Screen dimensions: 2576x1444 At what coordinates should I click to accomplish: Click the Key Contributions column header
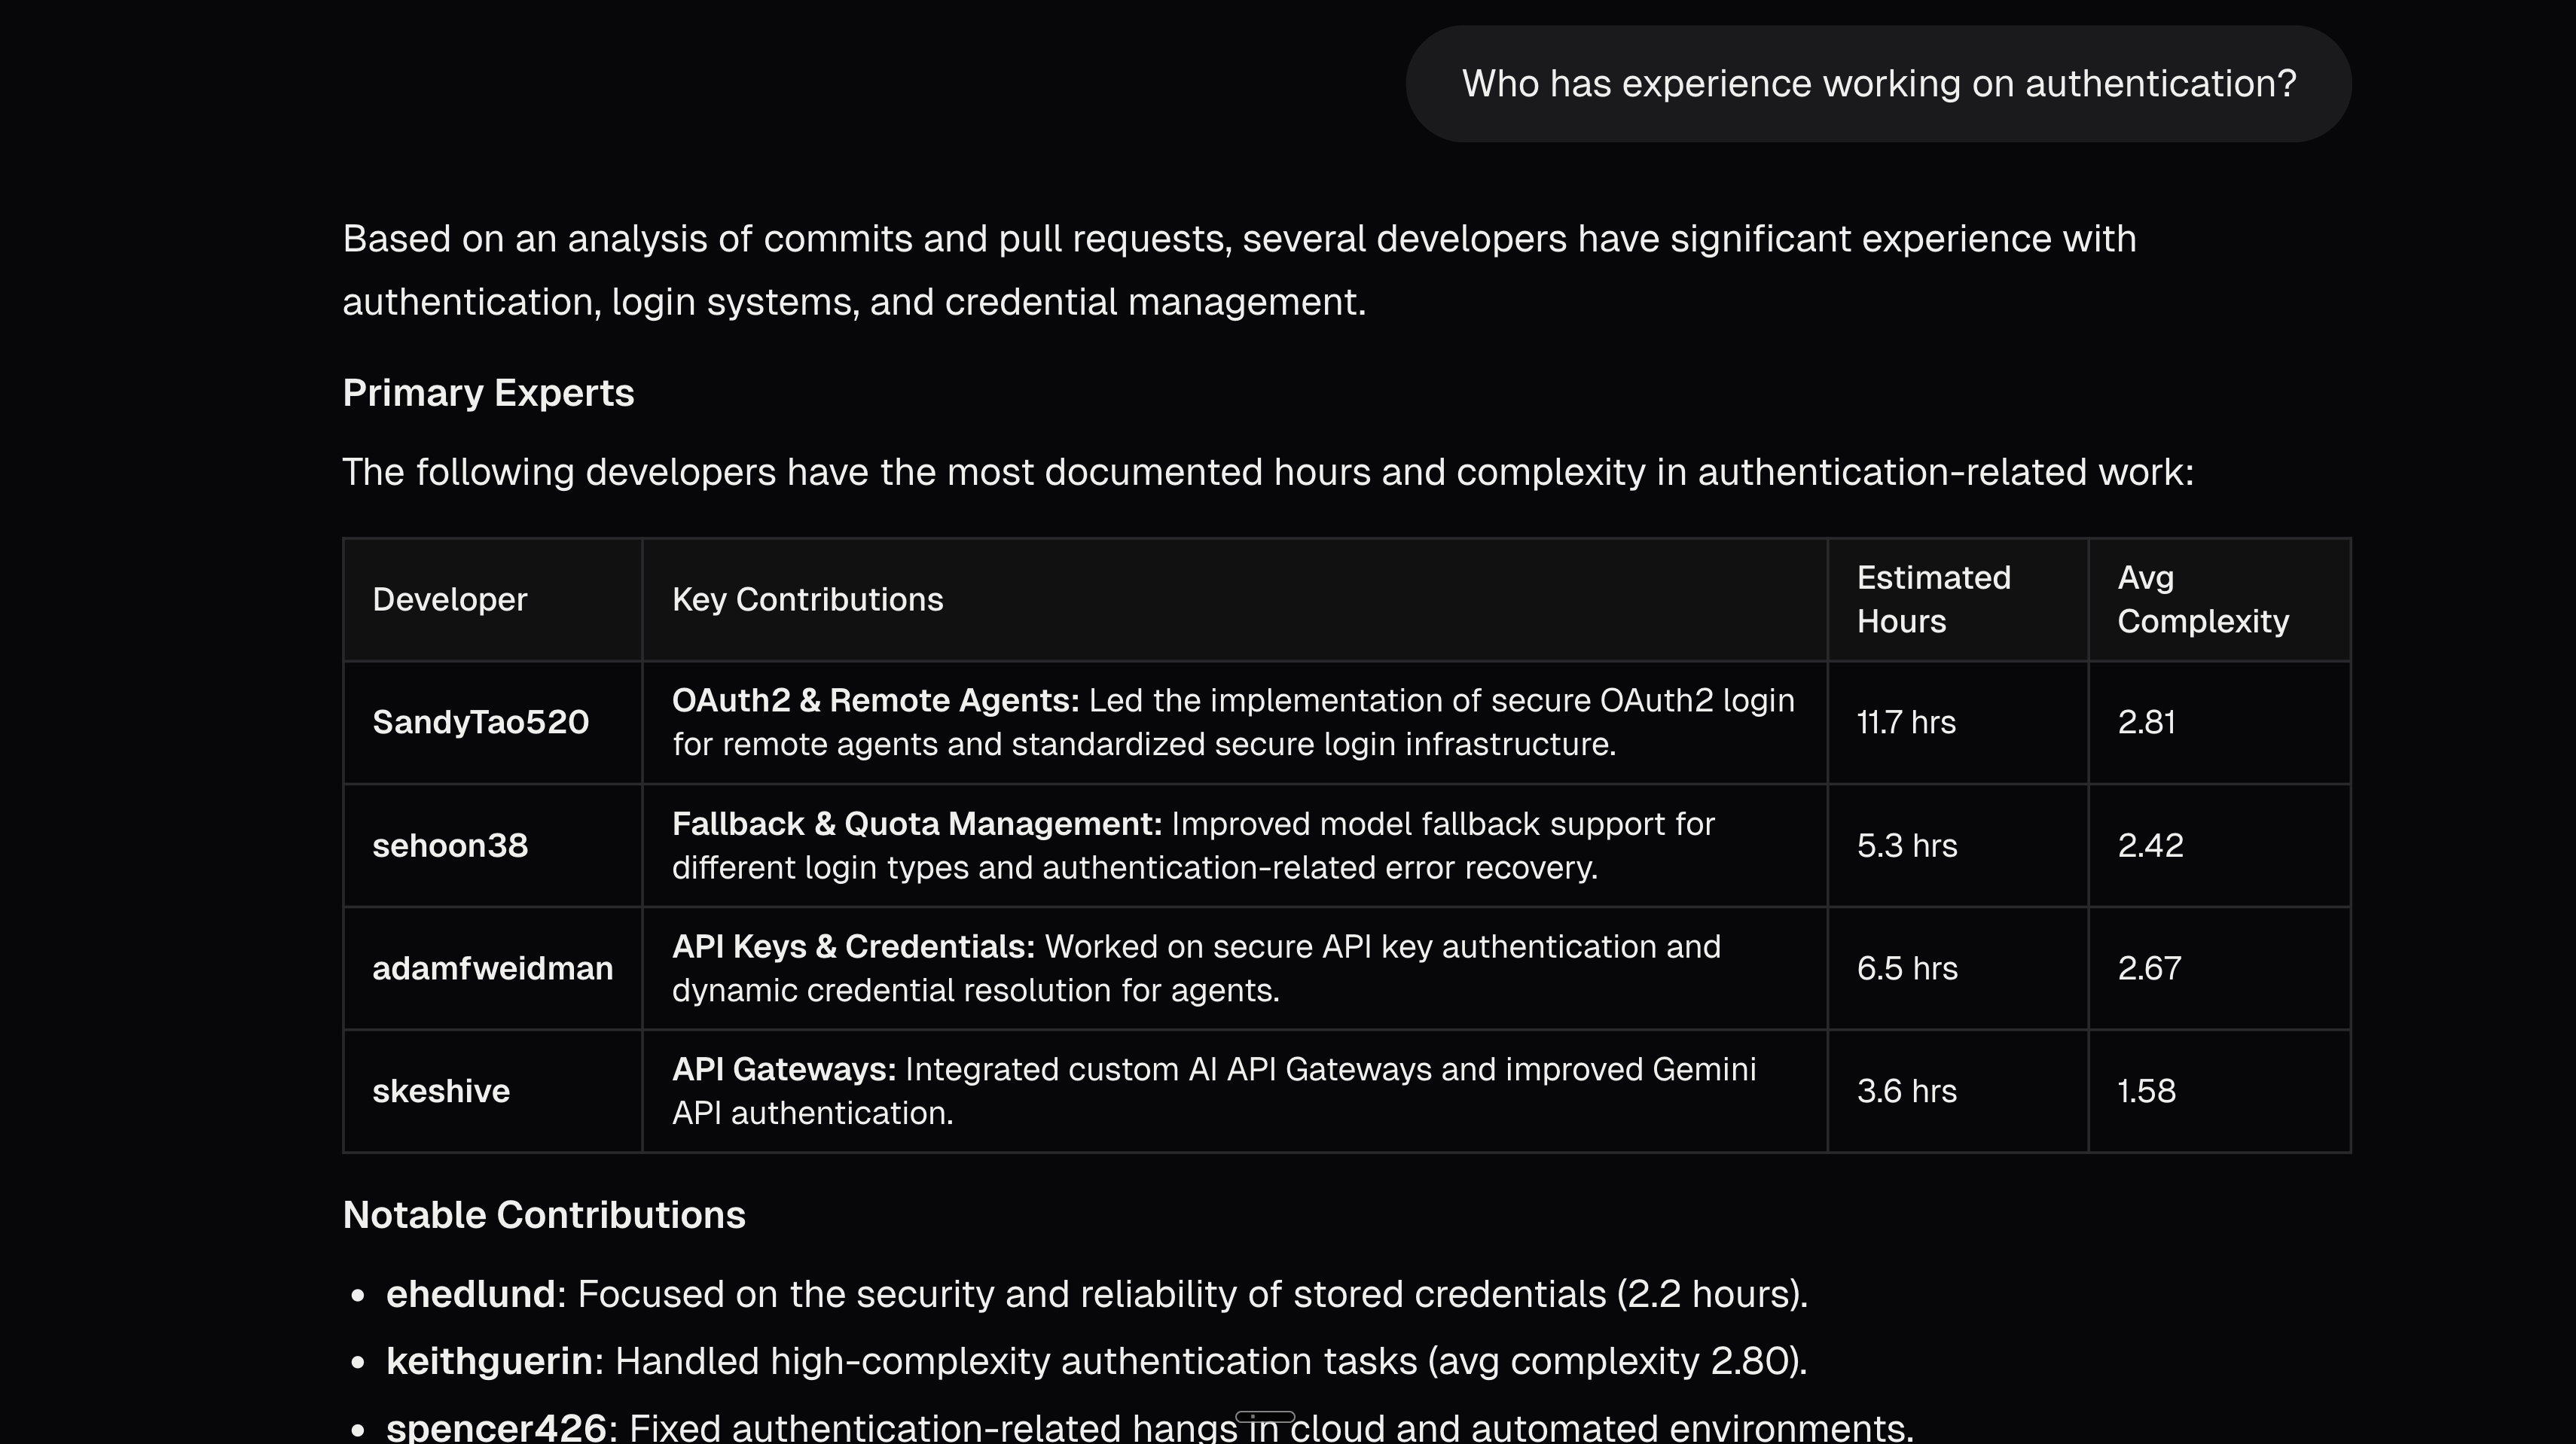coord(807,599)
